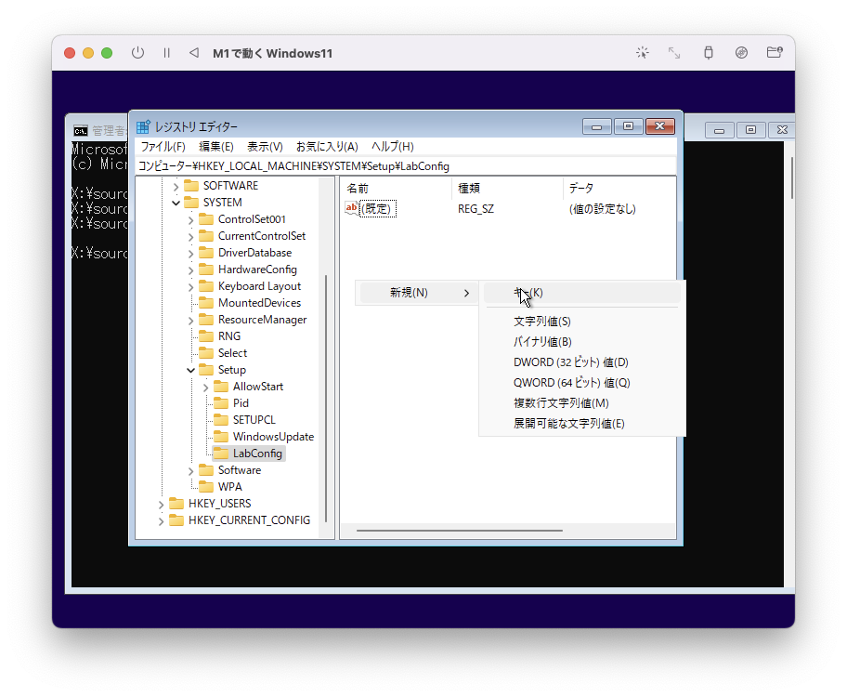Screen dimensions: 847x697
Task: Click the folder icon beside Pid
Action: [x=220, y=403]
